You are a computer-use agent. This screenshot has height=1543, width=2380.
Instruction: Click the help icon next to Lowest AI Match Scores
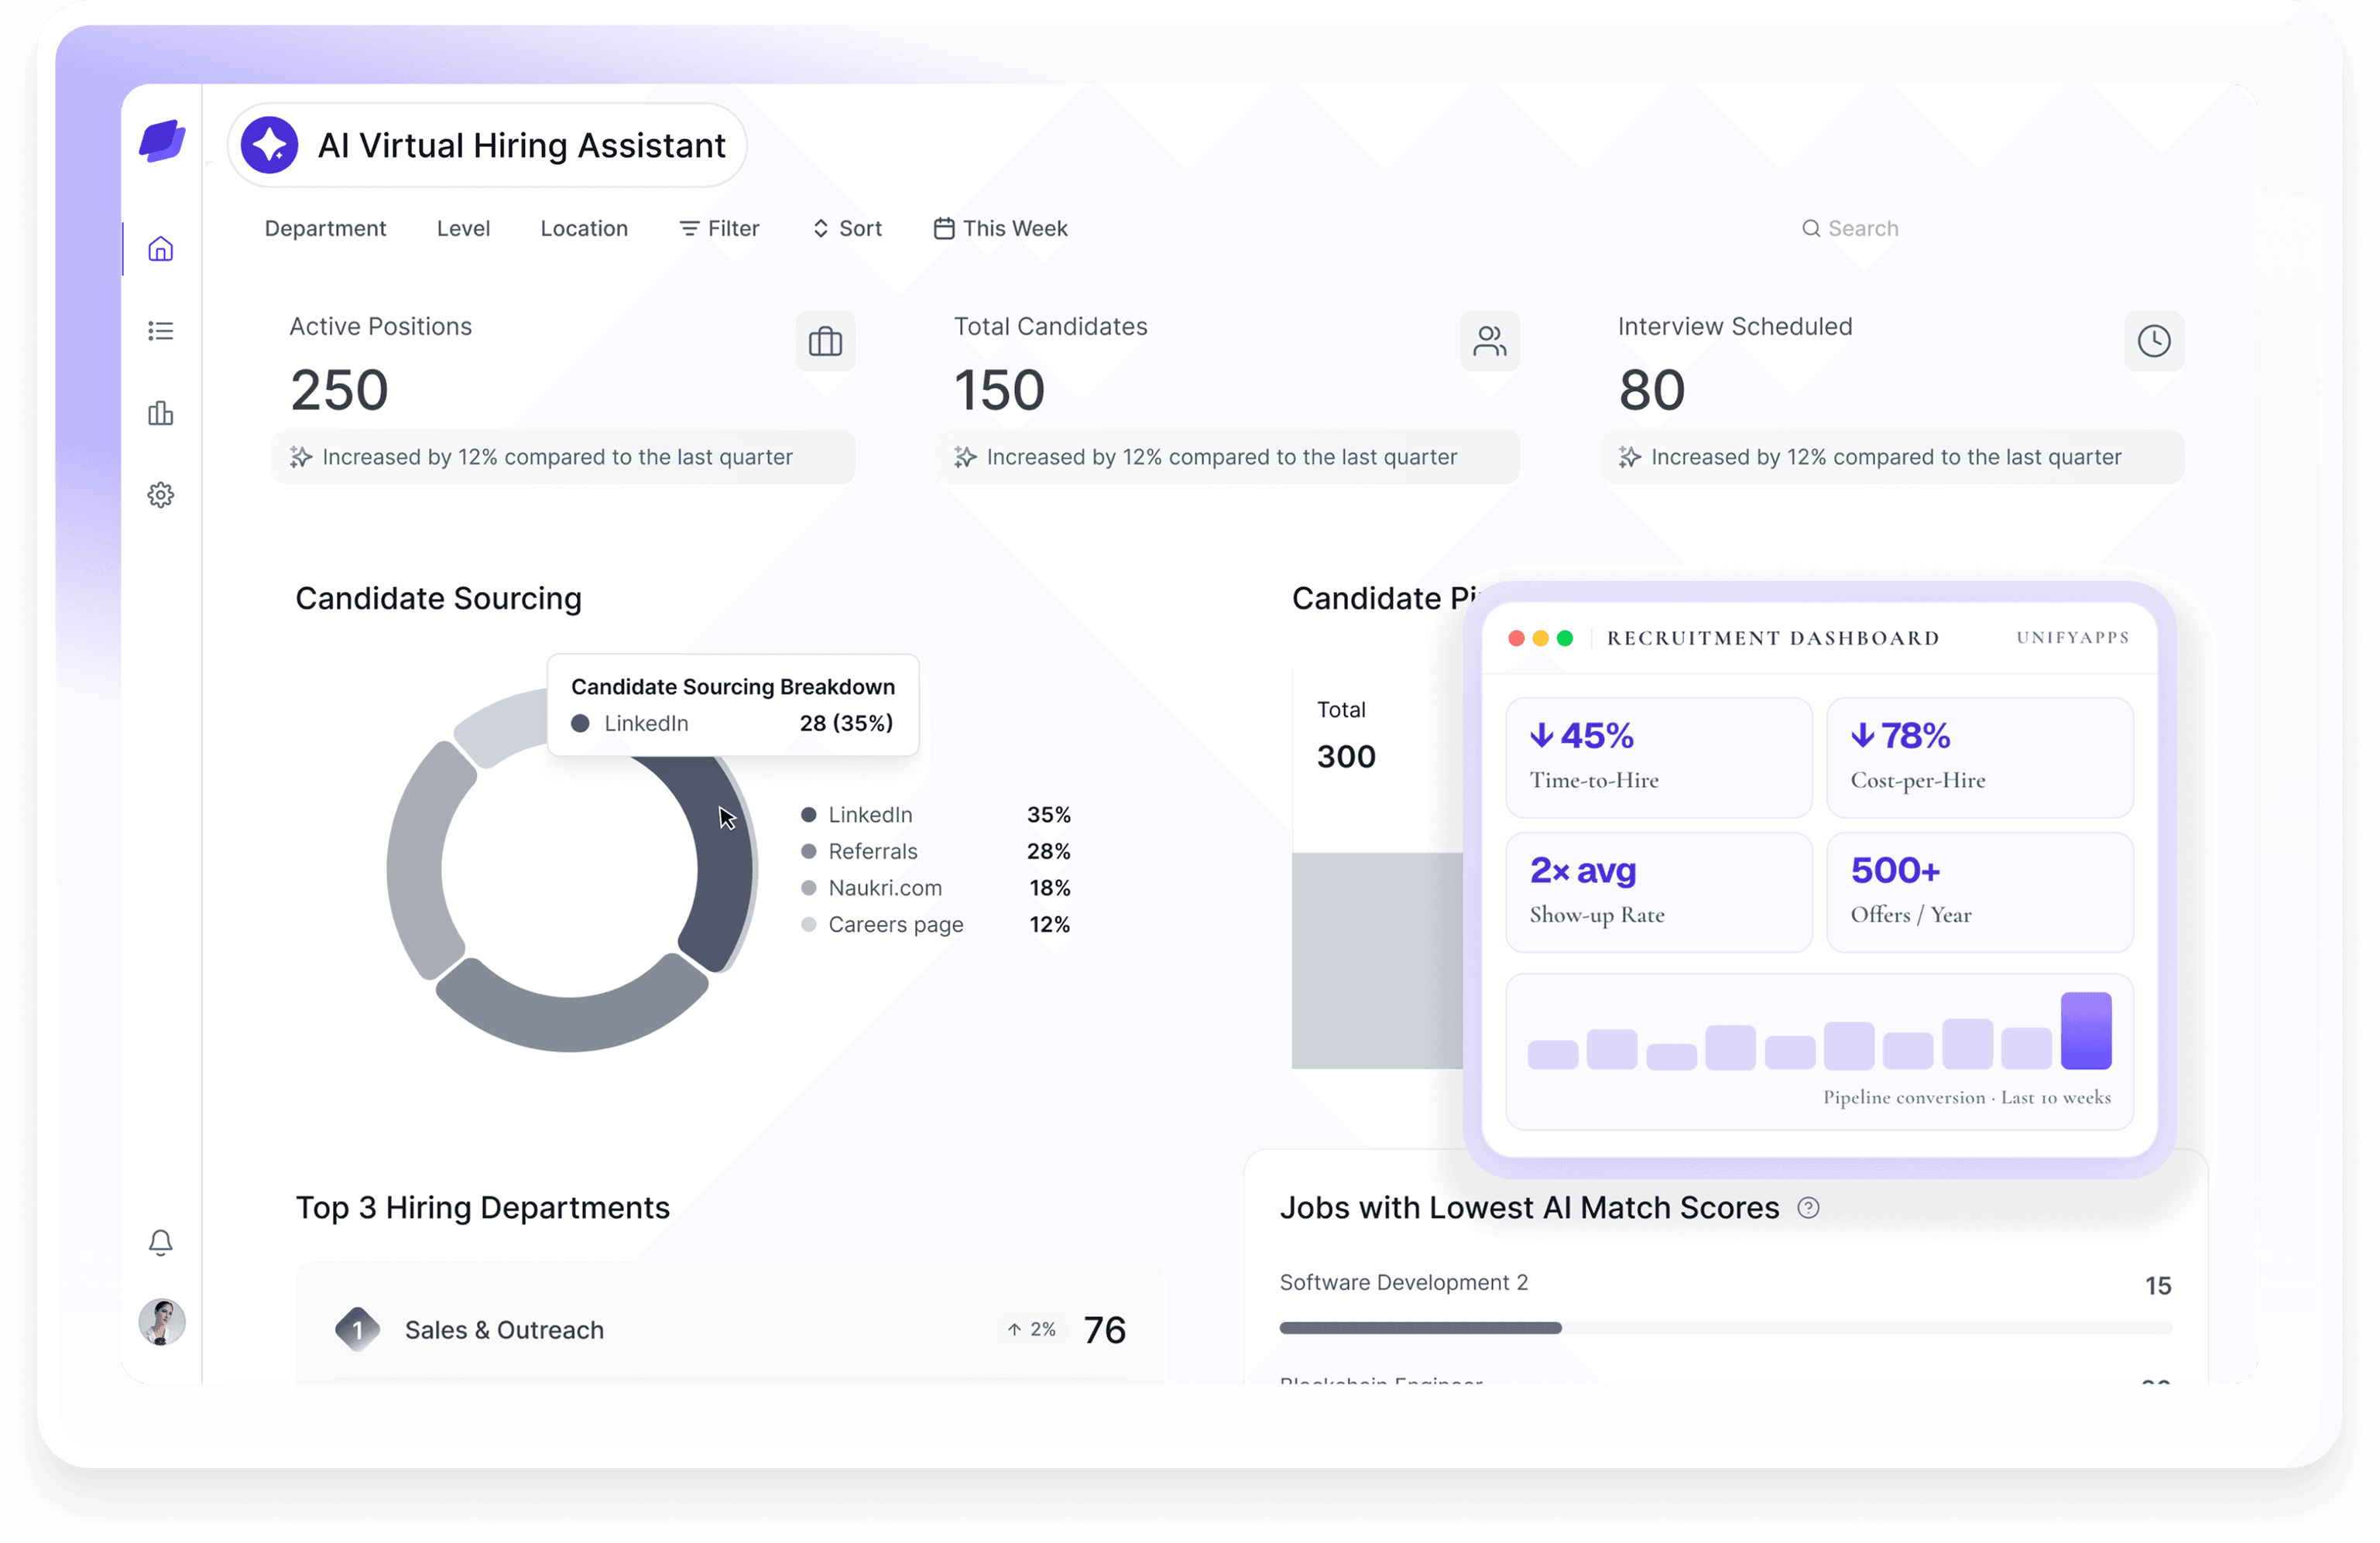click(x=1808, y=1207)
